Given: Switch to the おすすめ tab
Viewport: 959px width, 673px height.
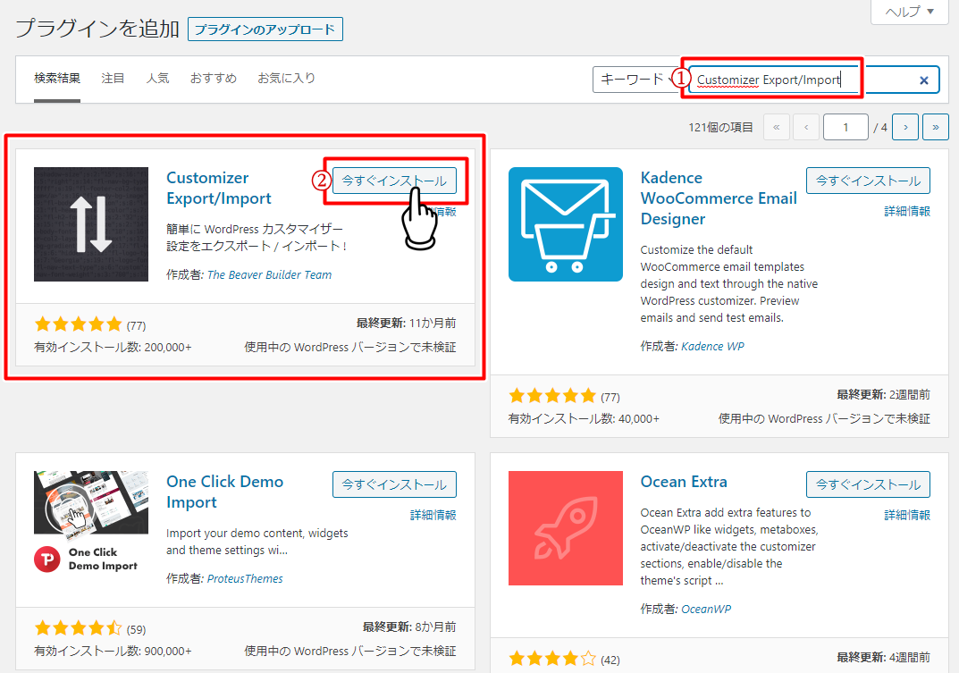Looking at the screenshot, I should (214, 79).
